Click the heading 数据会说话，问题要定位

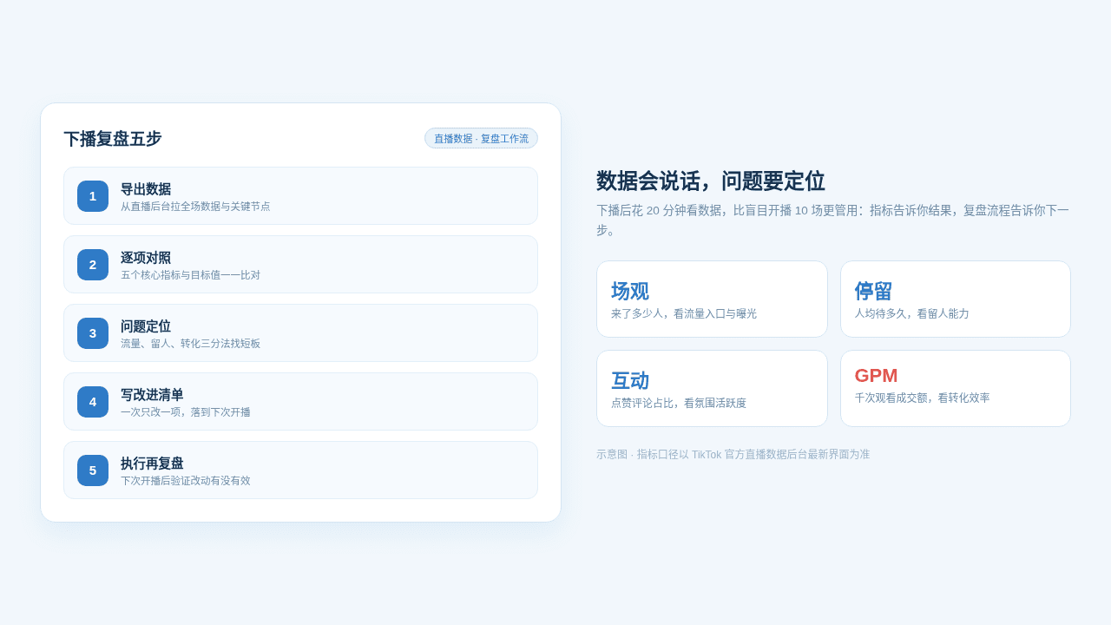(x=711, y=181)
